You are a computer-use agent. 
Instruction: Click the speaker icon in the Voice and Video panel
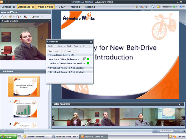[11, 16]
